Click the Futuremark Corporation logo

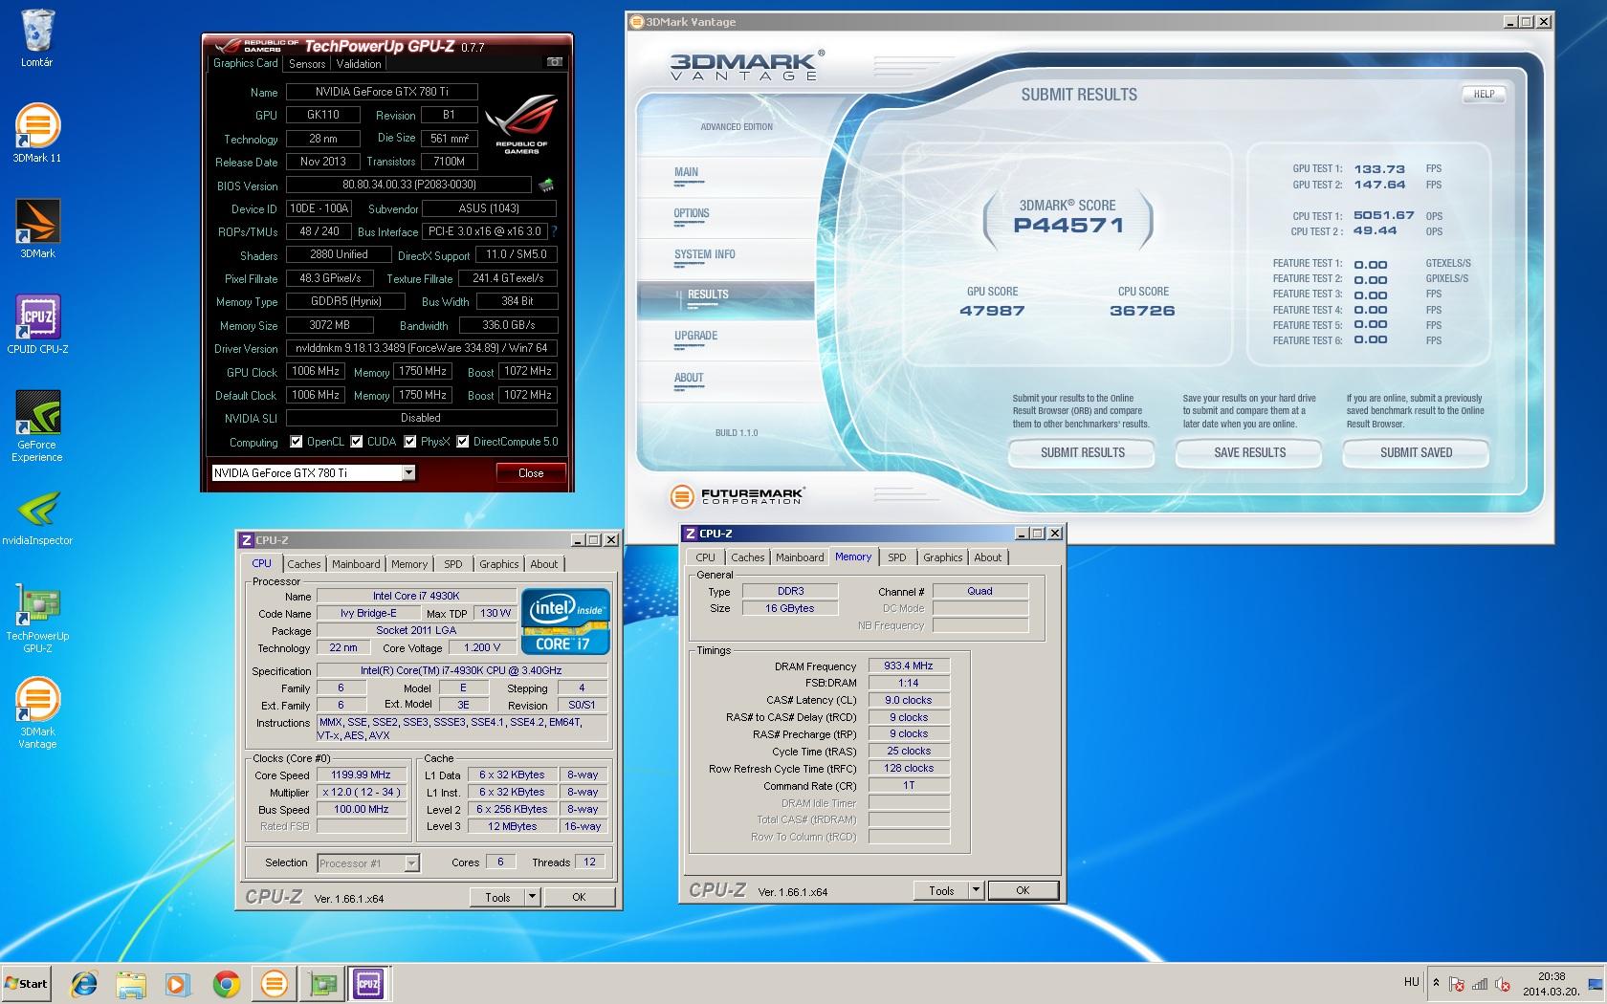click(737, 496)
